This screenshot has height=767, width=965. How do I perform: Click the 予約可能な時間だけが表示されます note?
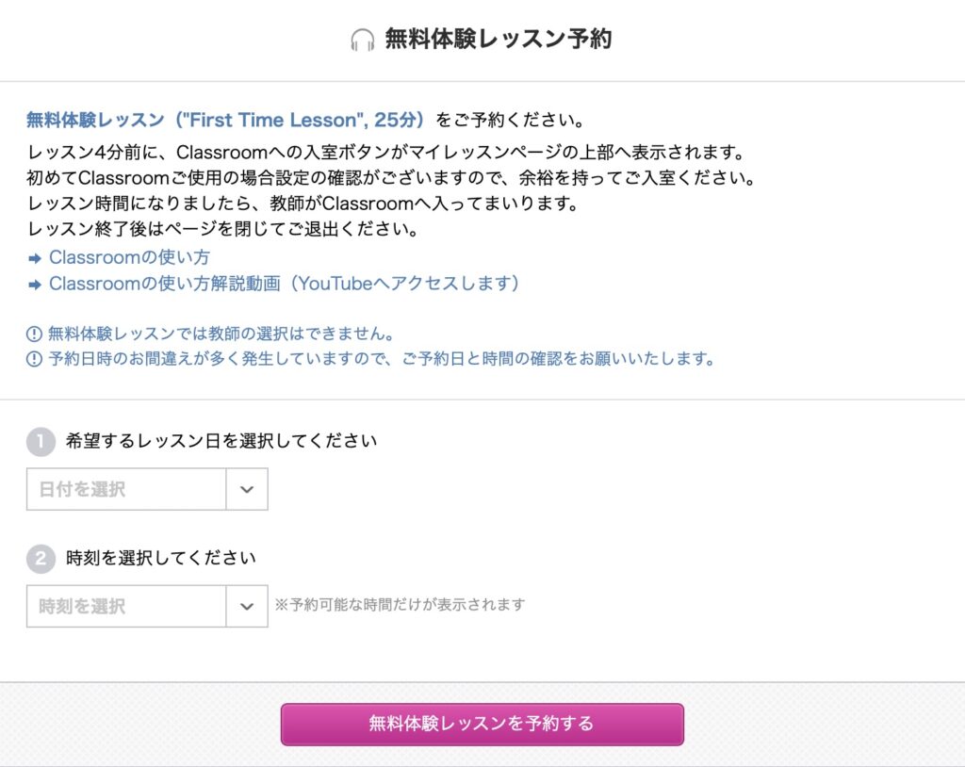(400, 605)
